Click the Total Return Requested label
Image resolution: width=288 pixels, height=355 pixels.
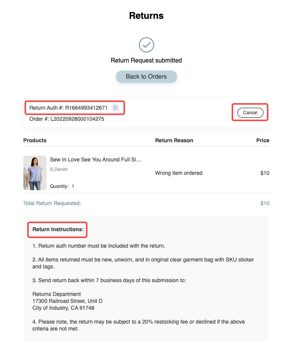[52, 203]
